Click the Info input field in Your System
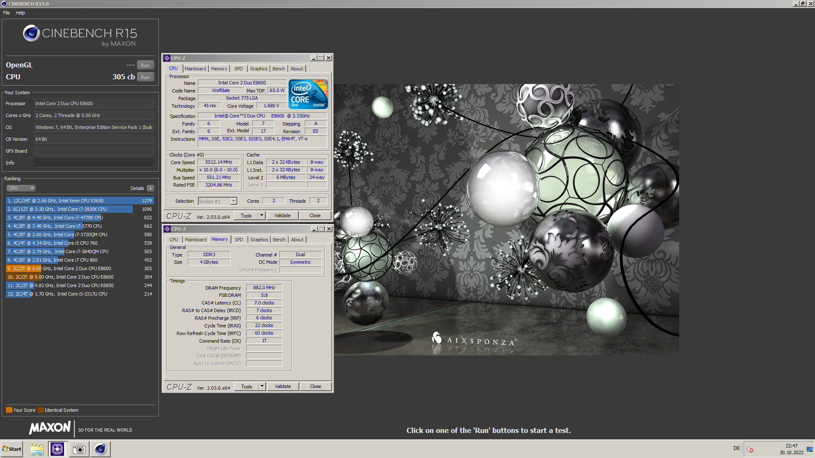Image resolution: width=815 pixels, height=458 pixels. coord(94,163)
